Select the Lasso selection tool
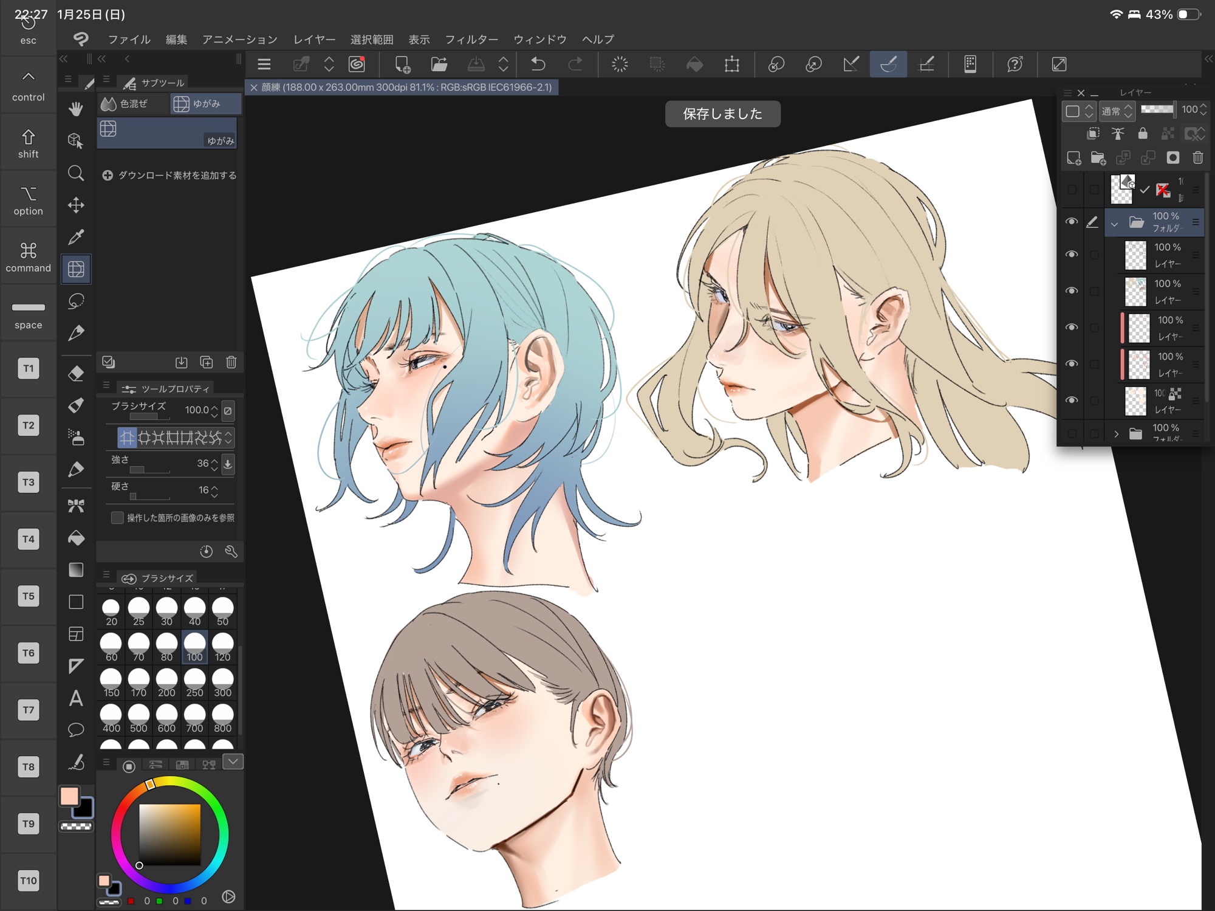The image size is (1215, 911). (76, 301)
